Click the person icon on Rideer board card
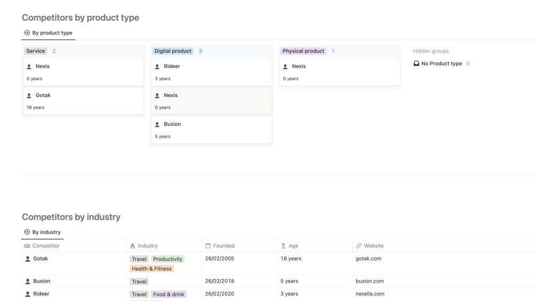The image size is (536, 301). point(157,67)
